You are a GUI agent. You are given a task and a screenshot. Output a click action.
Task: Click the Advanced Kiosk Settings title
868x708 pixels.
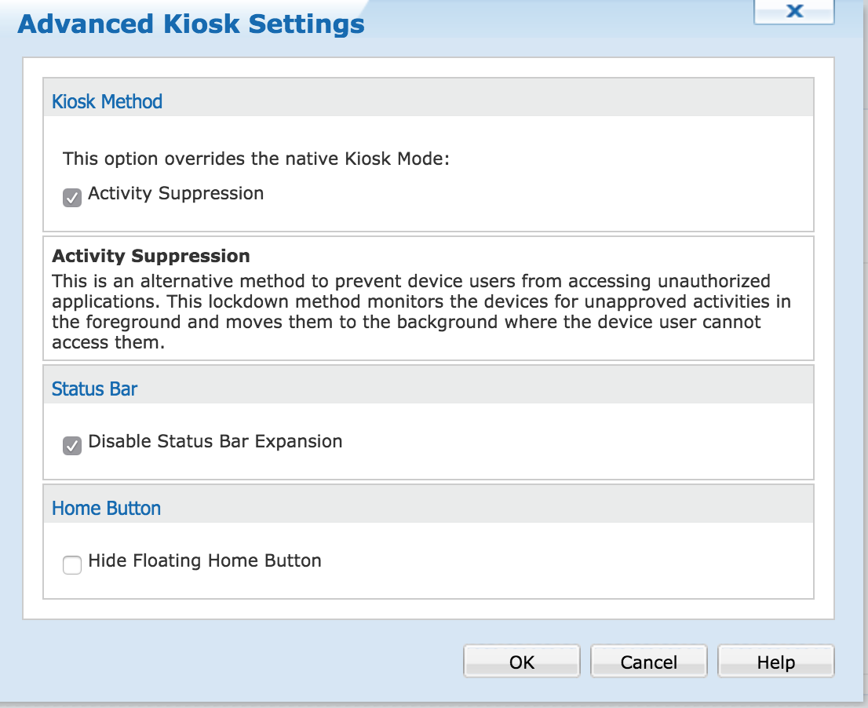point(191,24)
